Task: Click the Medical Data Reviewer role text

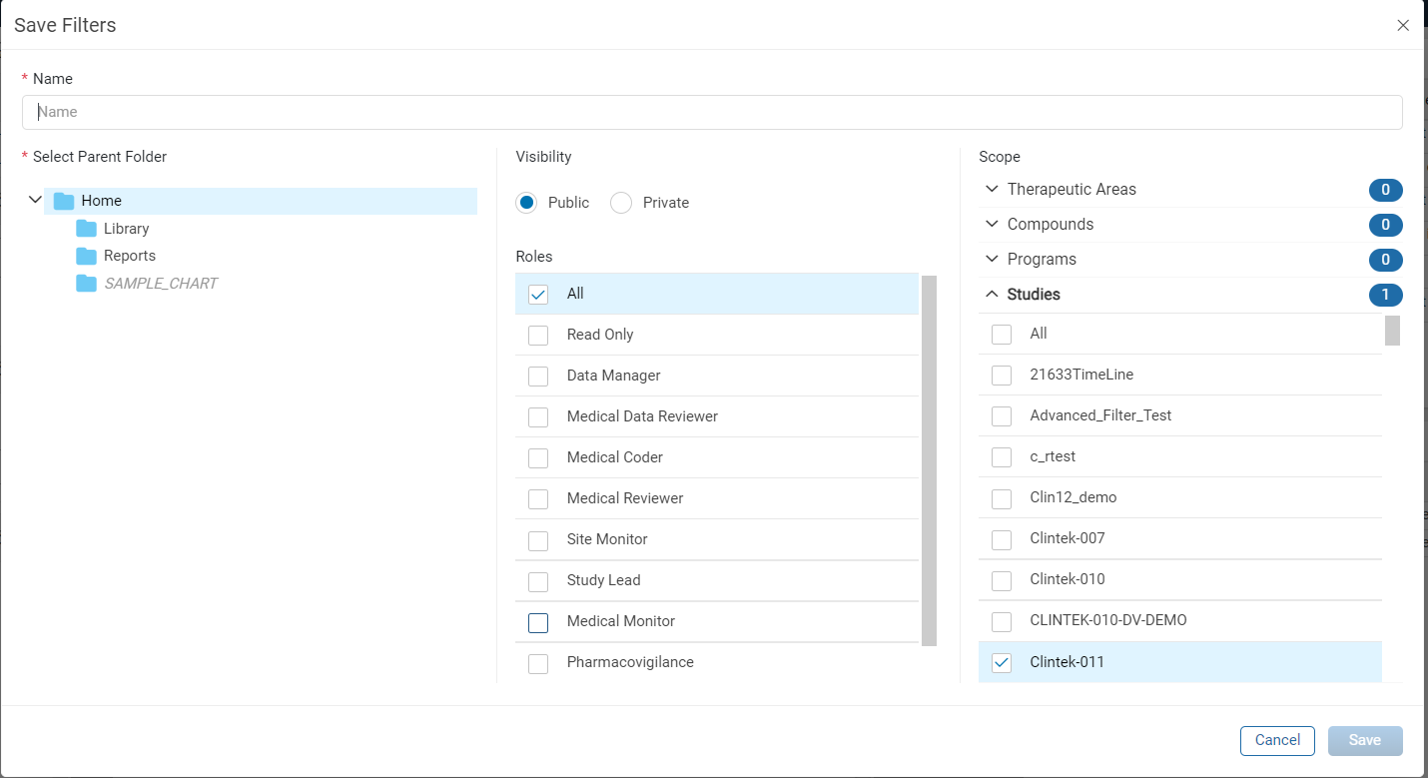Action: click(642, 416)
